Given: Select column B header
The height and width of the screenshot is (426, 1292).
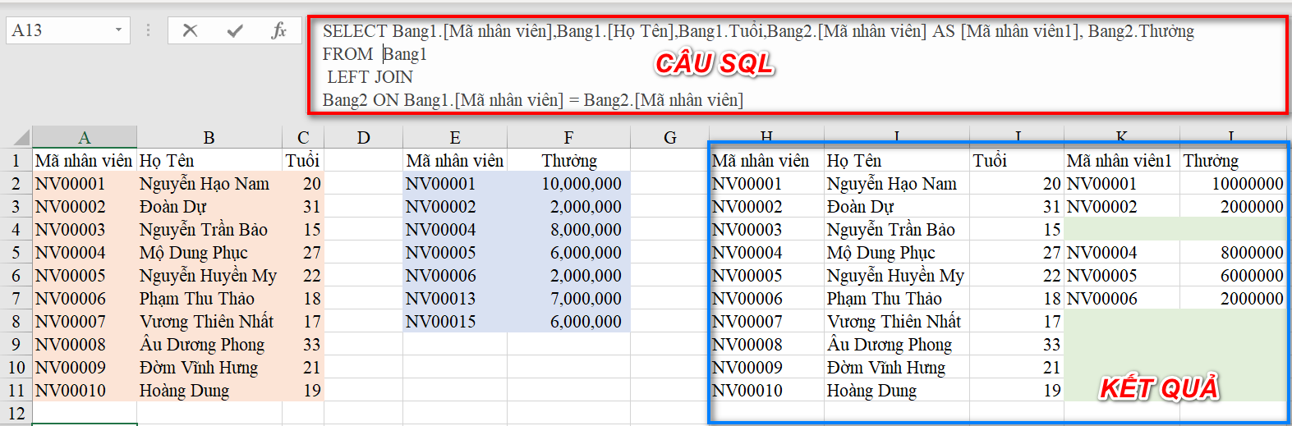Looking at the screenshot, I should [209, 137].
